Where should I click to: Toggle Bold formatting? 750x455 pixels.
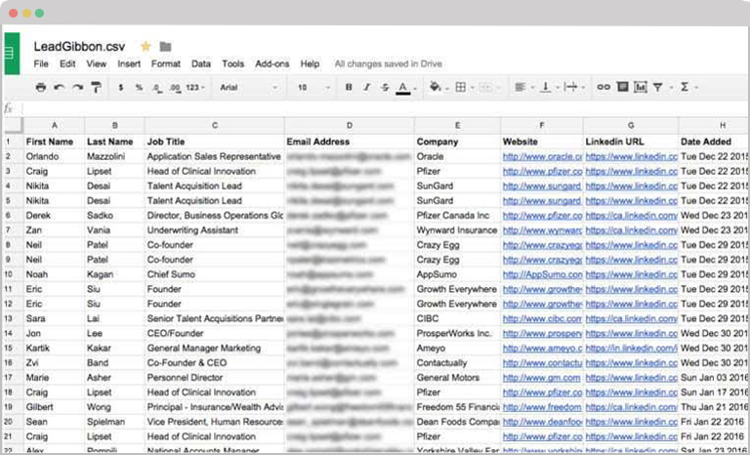click(x=349, y=87)
